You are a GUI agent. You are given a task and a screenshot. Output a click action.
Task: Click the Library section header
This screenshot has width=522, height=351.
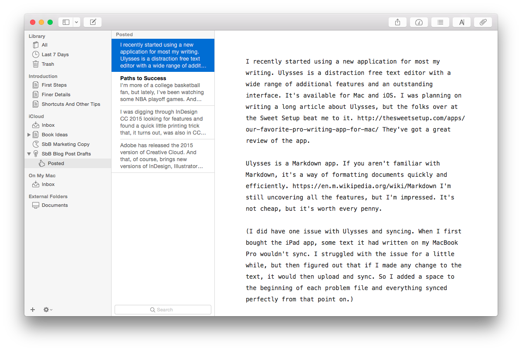tap(37, 36)
